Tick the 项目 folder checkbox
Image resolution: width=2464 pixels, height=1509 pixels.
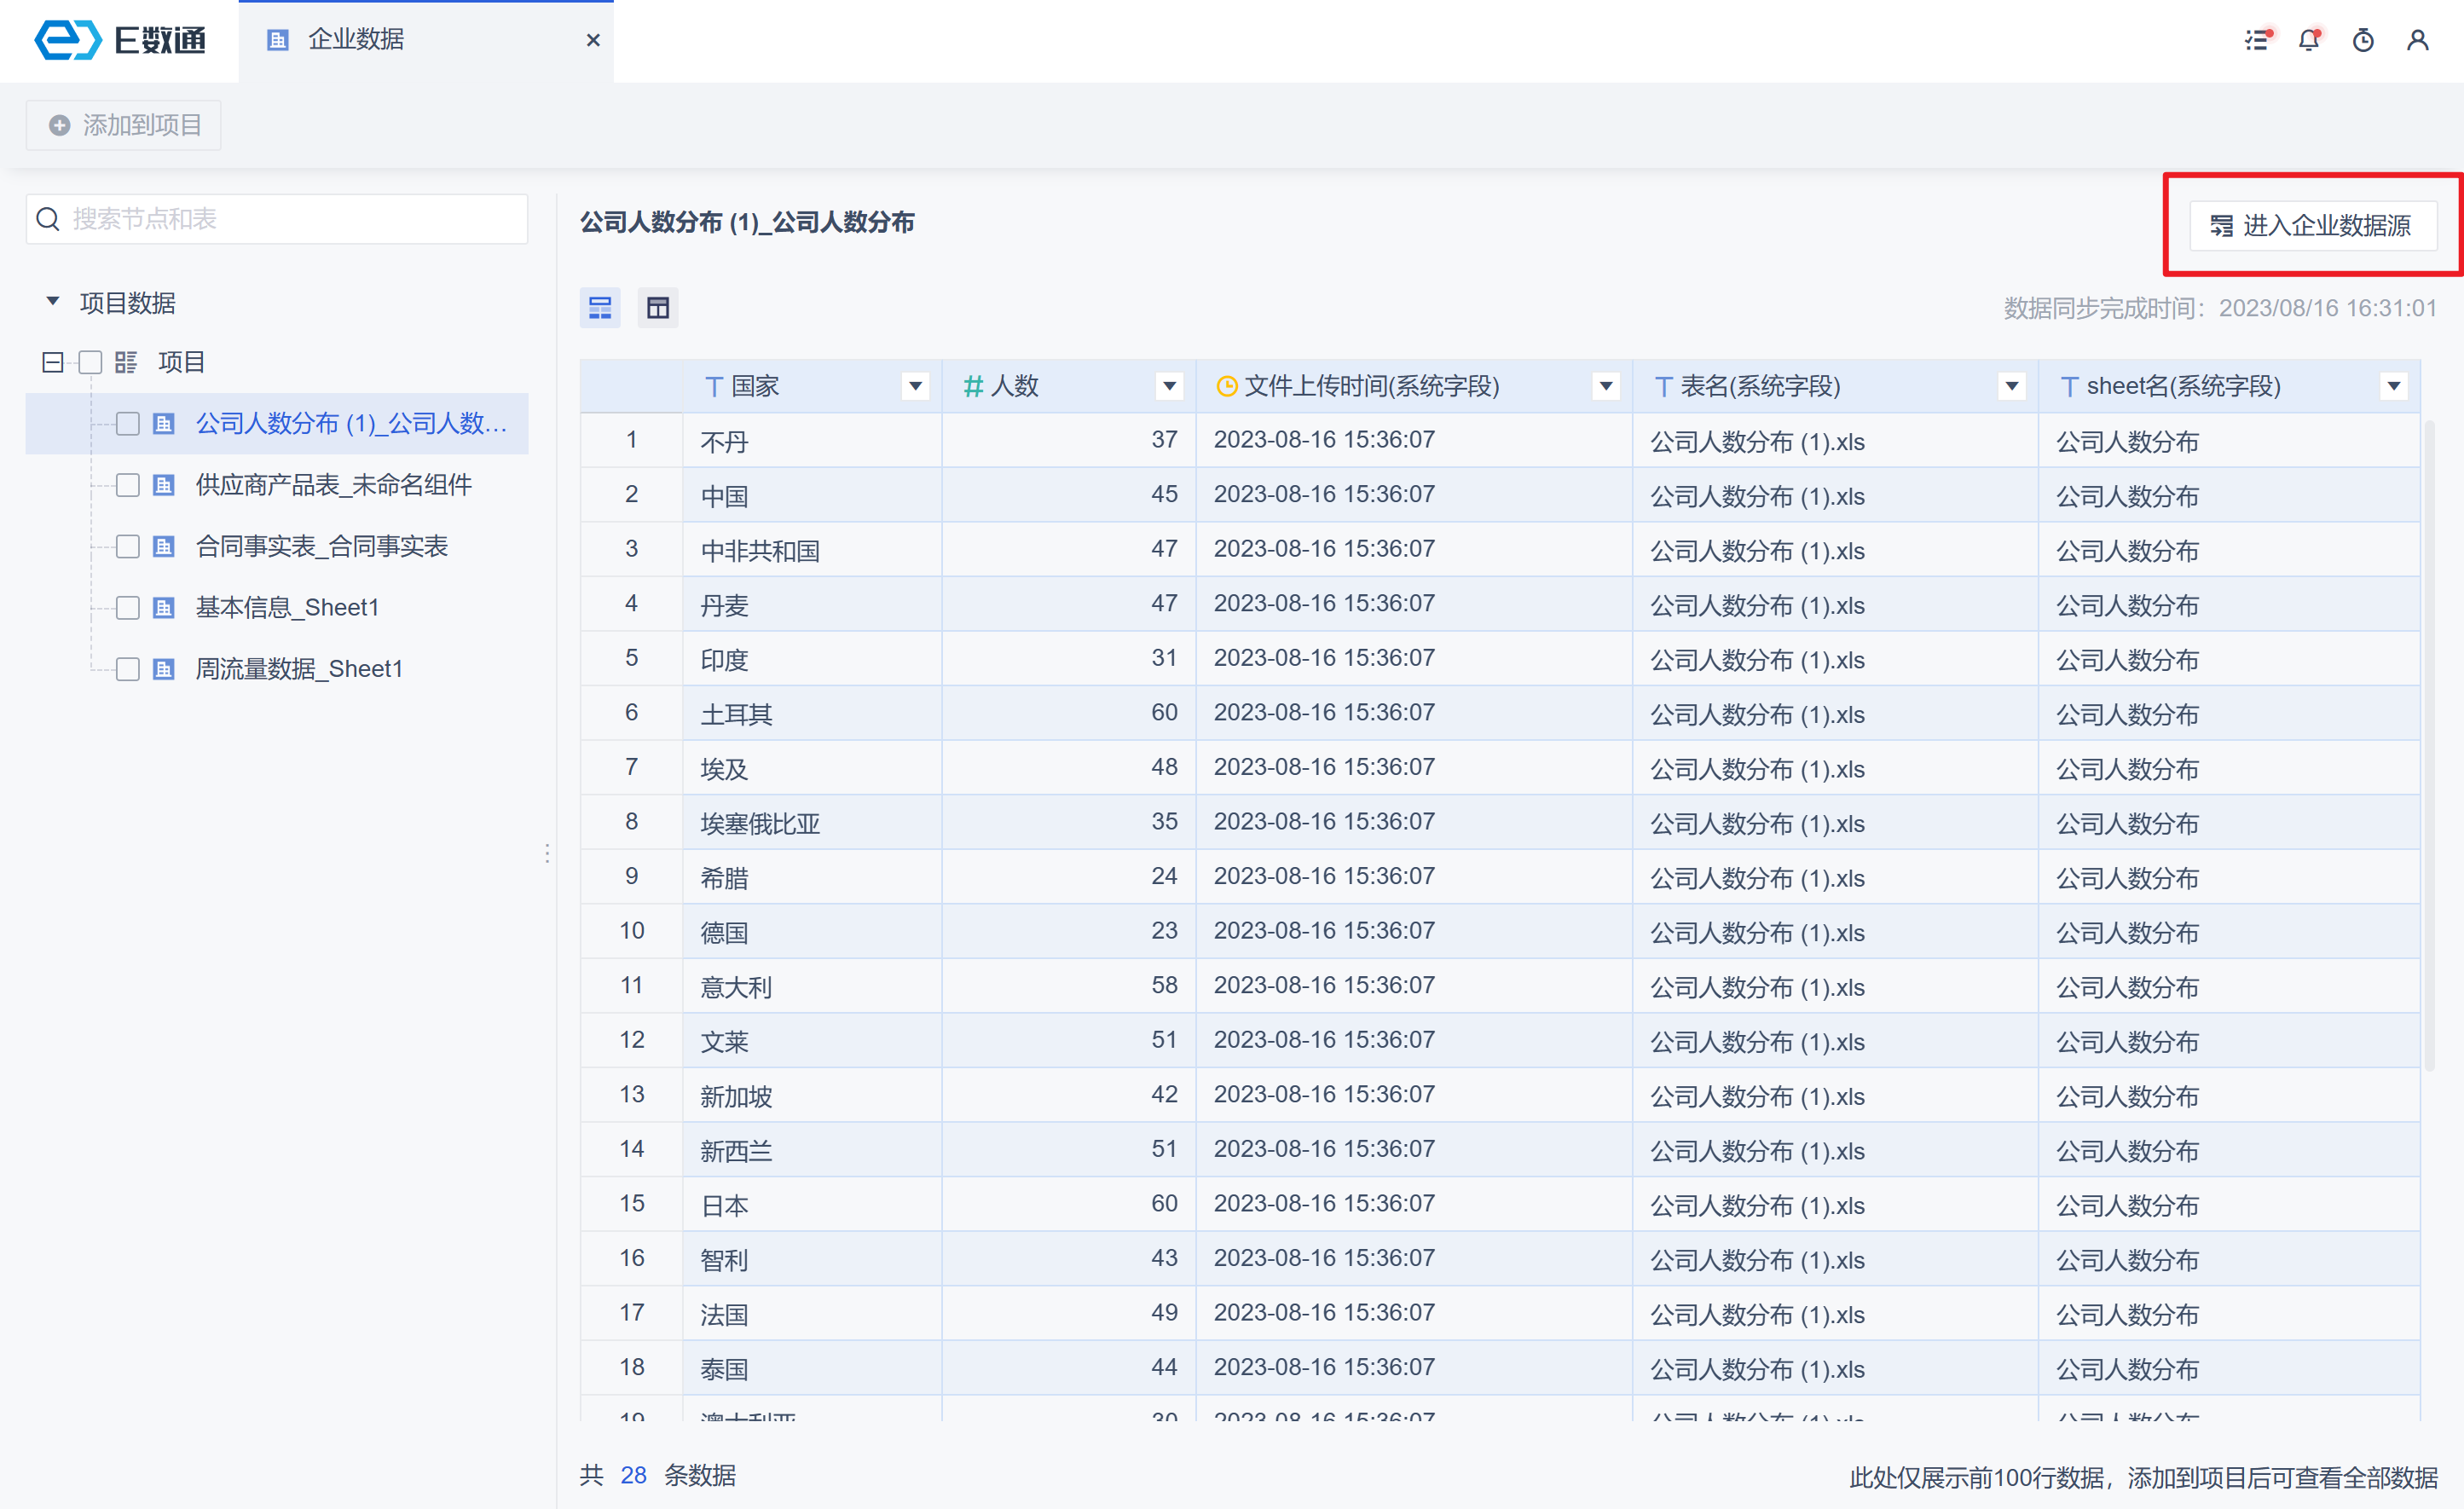pos(91,362)
